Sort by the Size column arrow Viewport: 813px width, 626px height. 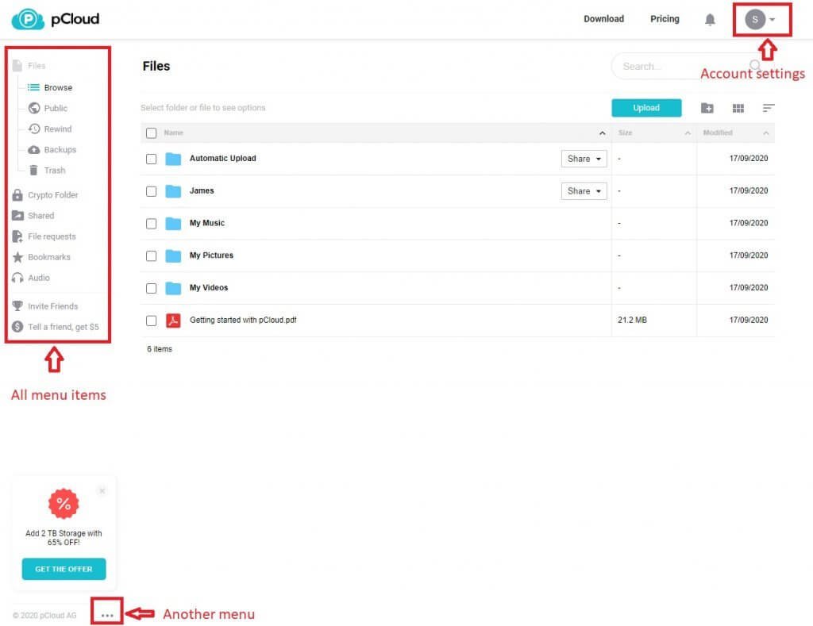point(688,133)
